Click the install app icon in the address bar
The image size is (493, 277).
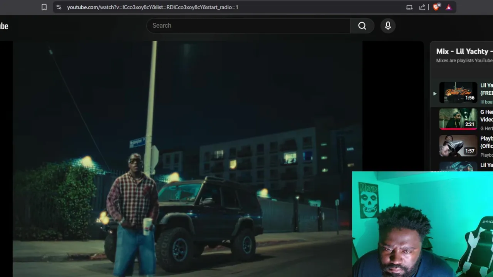pos(409,7)
